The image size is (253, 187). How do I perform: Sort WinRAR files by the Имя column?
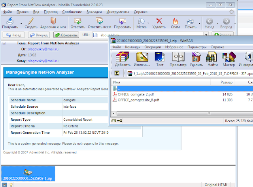click(161, 82)
